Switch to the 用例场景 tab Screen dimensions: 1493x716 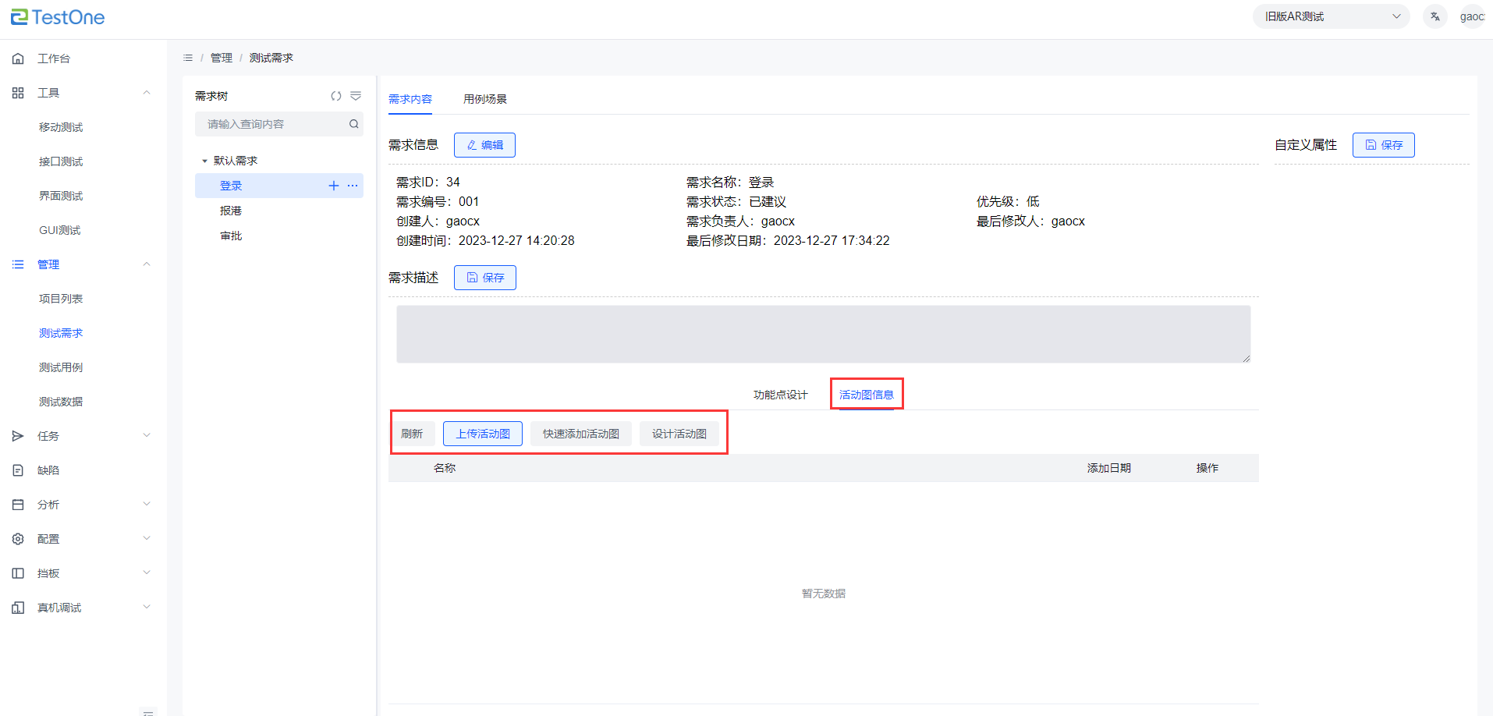[x=484, y=99]
